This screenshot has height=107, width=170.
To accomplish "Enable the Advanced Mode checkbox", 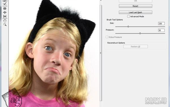I will pos(128,17).
